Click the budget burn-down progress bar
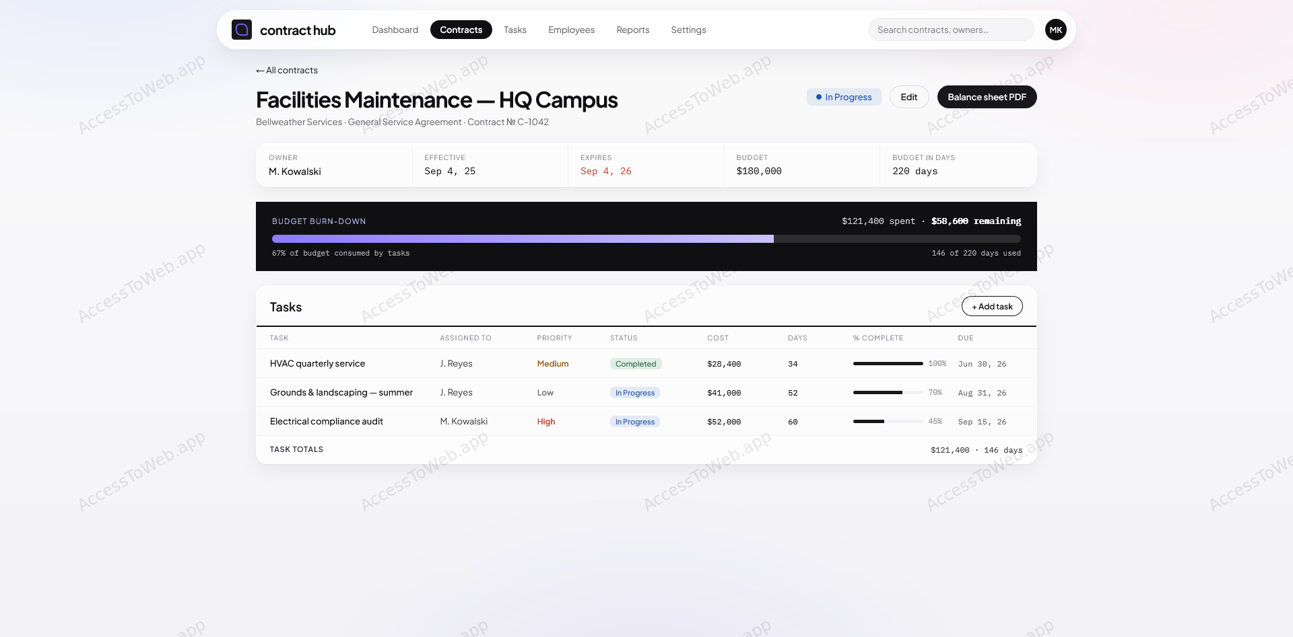The width and height of the screenshot is (1293, 637). (x=646, y=239)
